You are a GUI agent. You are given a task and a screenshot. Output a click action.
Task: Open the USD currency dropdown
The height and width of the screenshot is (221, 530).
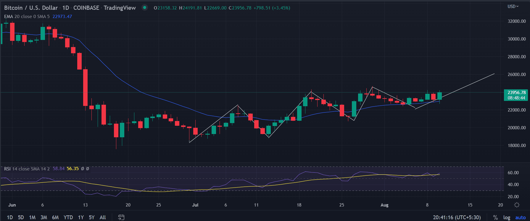(513, 7)
